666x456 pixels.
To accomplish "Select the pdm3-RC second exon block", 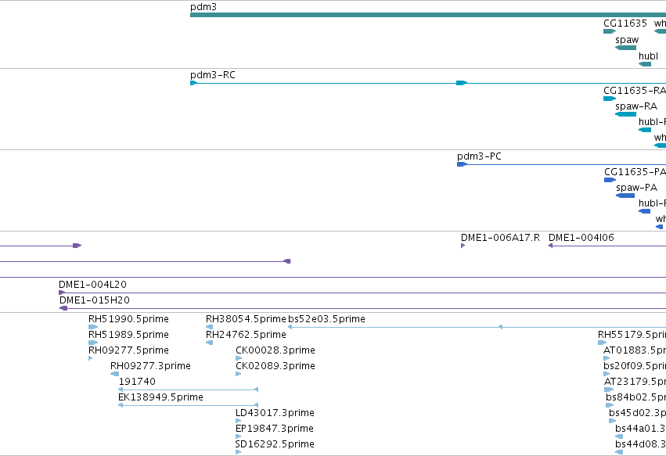I will point(462,83).
